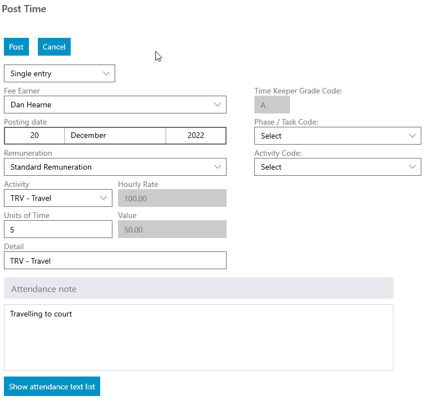This screenshot has width=428, height=401.
Task: Expand the Activity Code chevron arrow
Action: click(x=412, y=167)
